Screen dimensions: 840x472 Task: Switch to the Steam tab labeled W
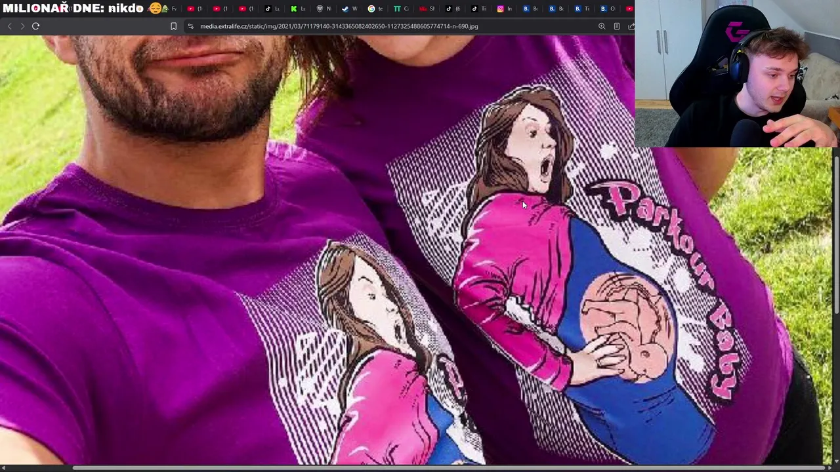350,9
